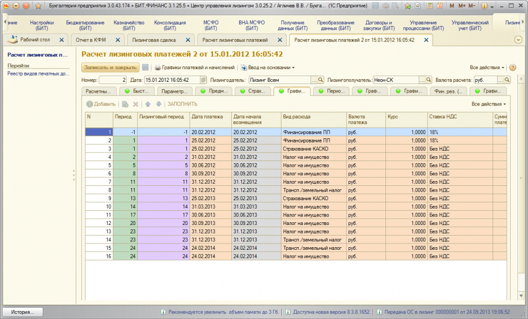Click the search icon in Лизингодатель field
Screen dimensions: 528x319
[320, 80]
